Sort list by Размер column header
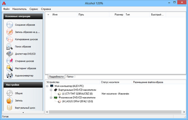188x120 pixels. click(119, 14)
